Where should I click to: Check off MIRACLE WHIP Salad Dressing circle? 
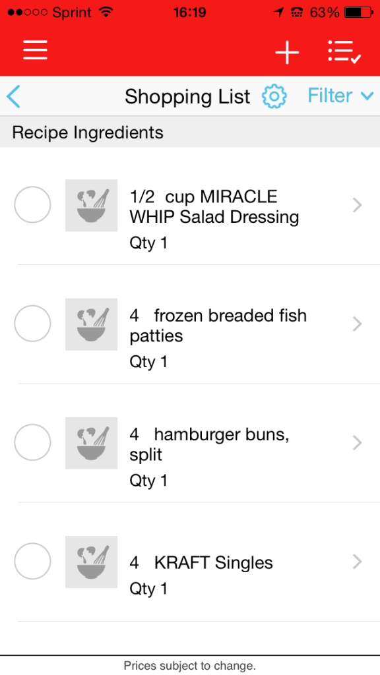pyautogui.click(x=32, y=205)
